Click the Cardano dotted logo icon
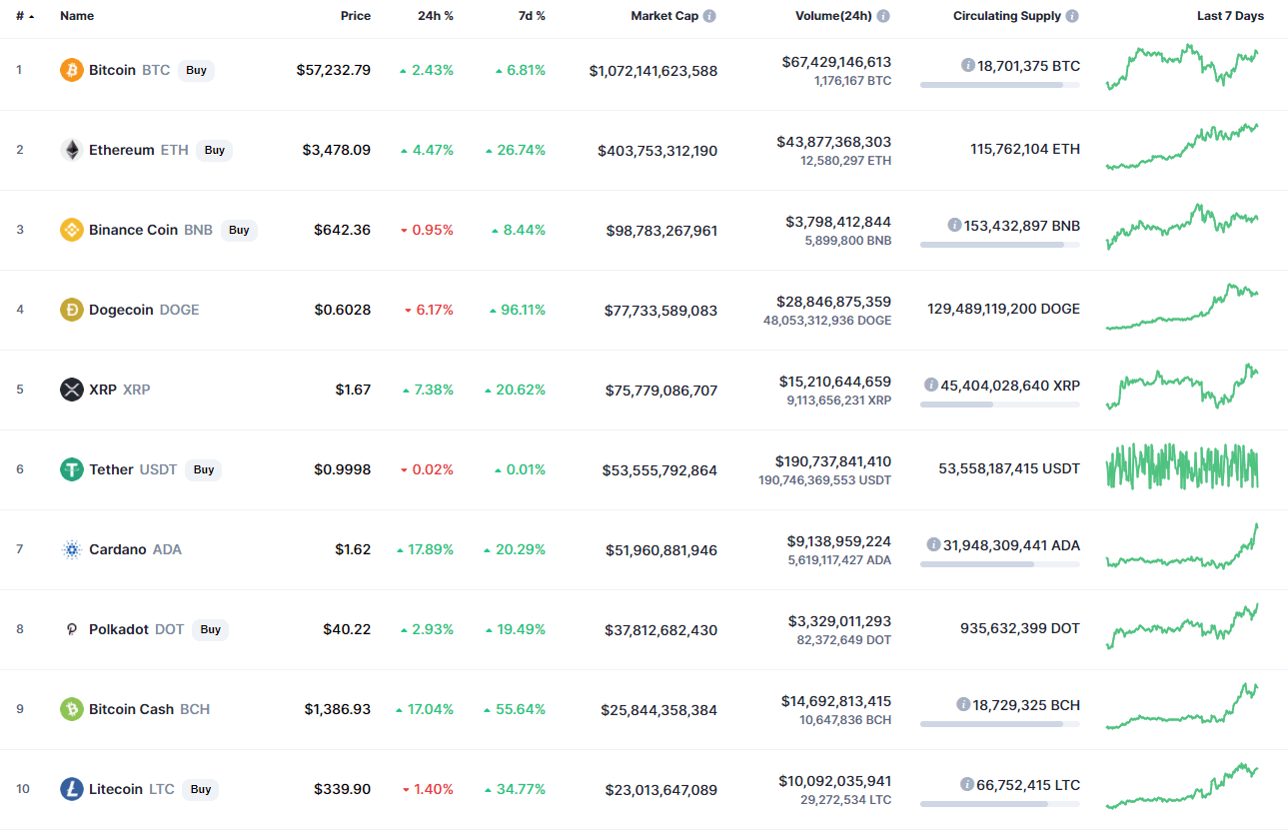 (72, 549)
